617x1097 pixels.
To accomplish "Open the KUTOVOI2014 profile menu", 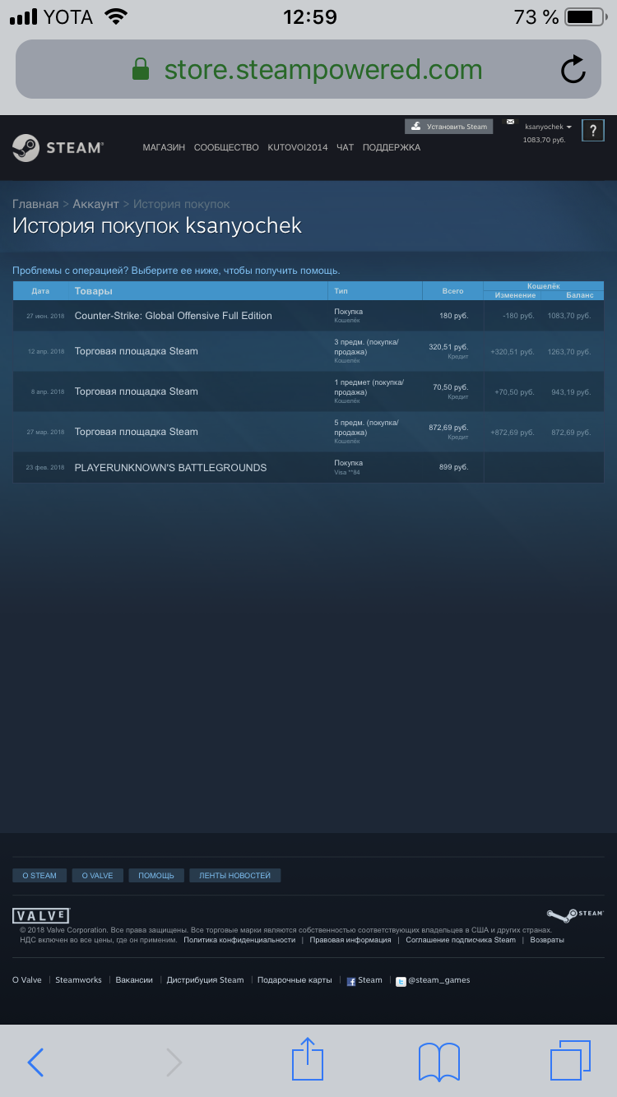I will [x=298, y=147].
